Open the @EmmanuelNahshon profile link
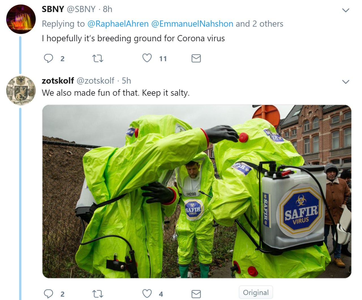The height and width of the screenshot is (300, 362). tap(192, 24)
